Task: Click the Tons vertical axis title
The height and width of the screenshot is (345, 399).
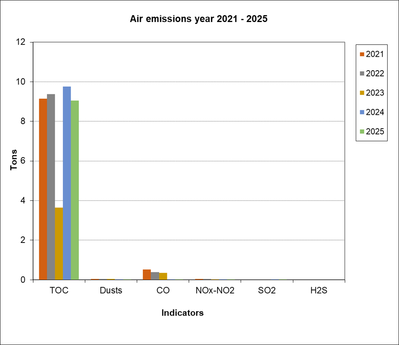Action: tap(14, 160)
